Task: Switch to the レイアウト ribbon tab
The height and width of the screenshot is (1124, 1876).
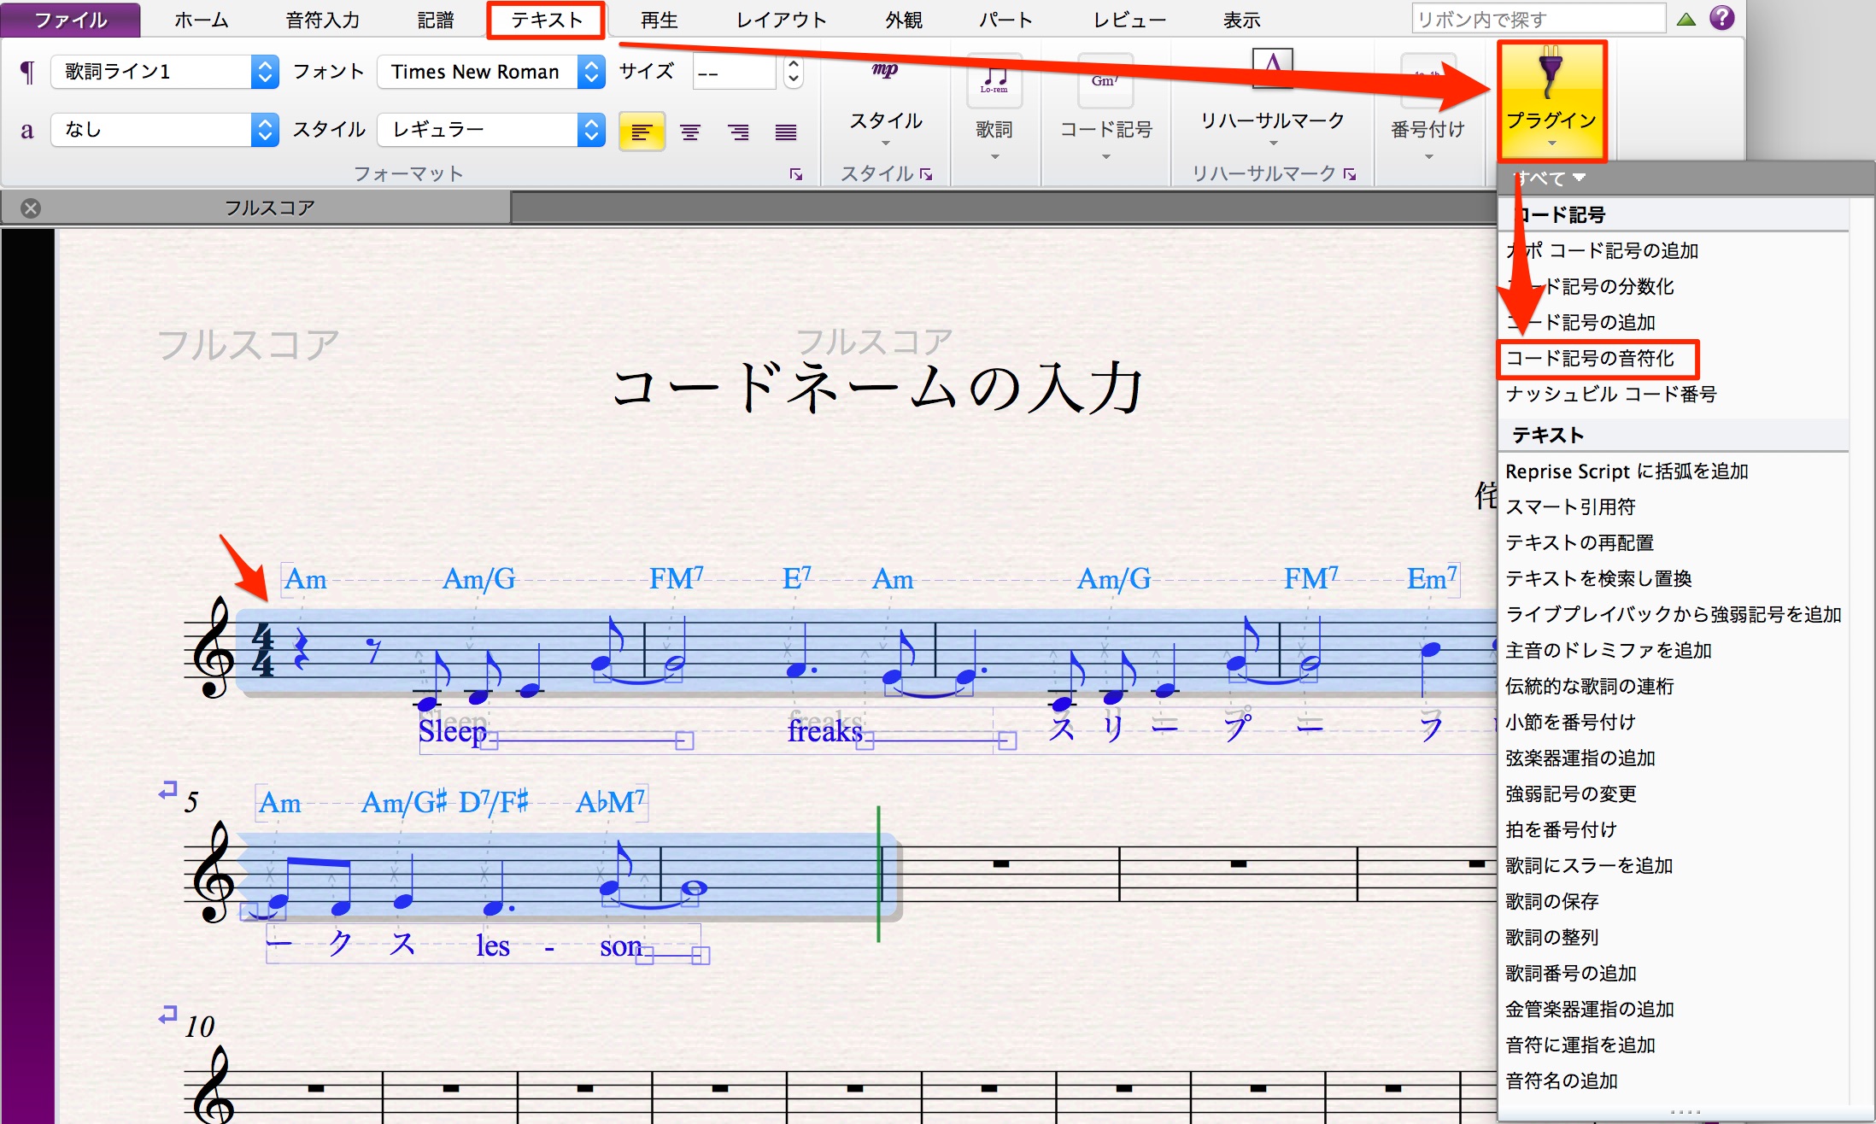Action: click(x=781, y=20)
